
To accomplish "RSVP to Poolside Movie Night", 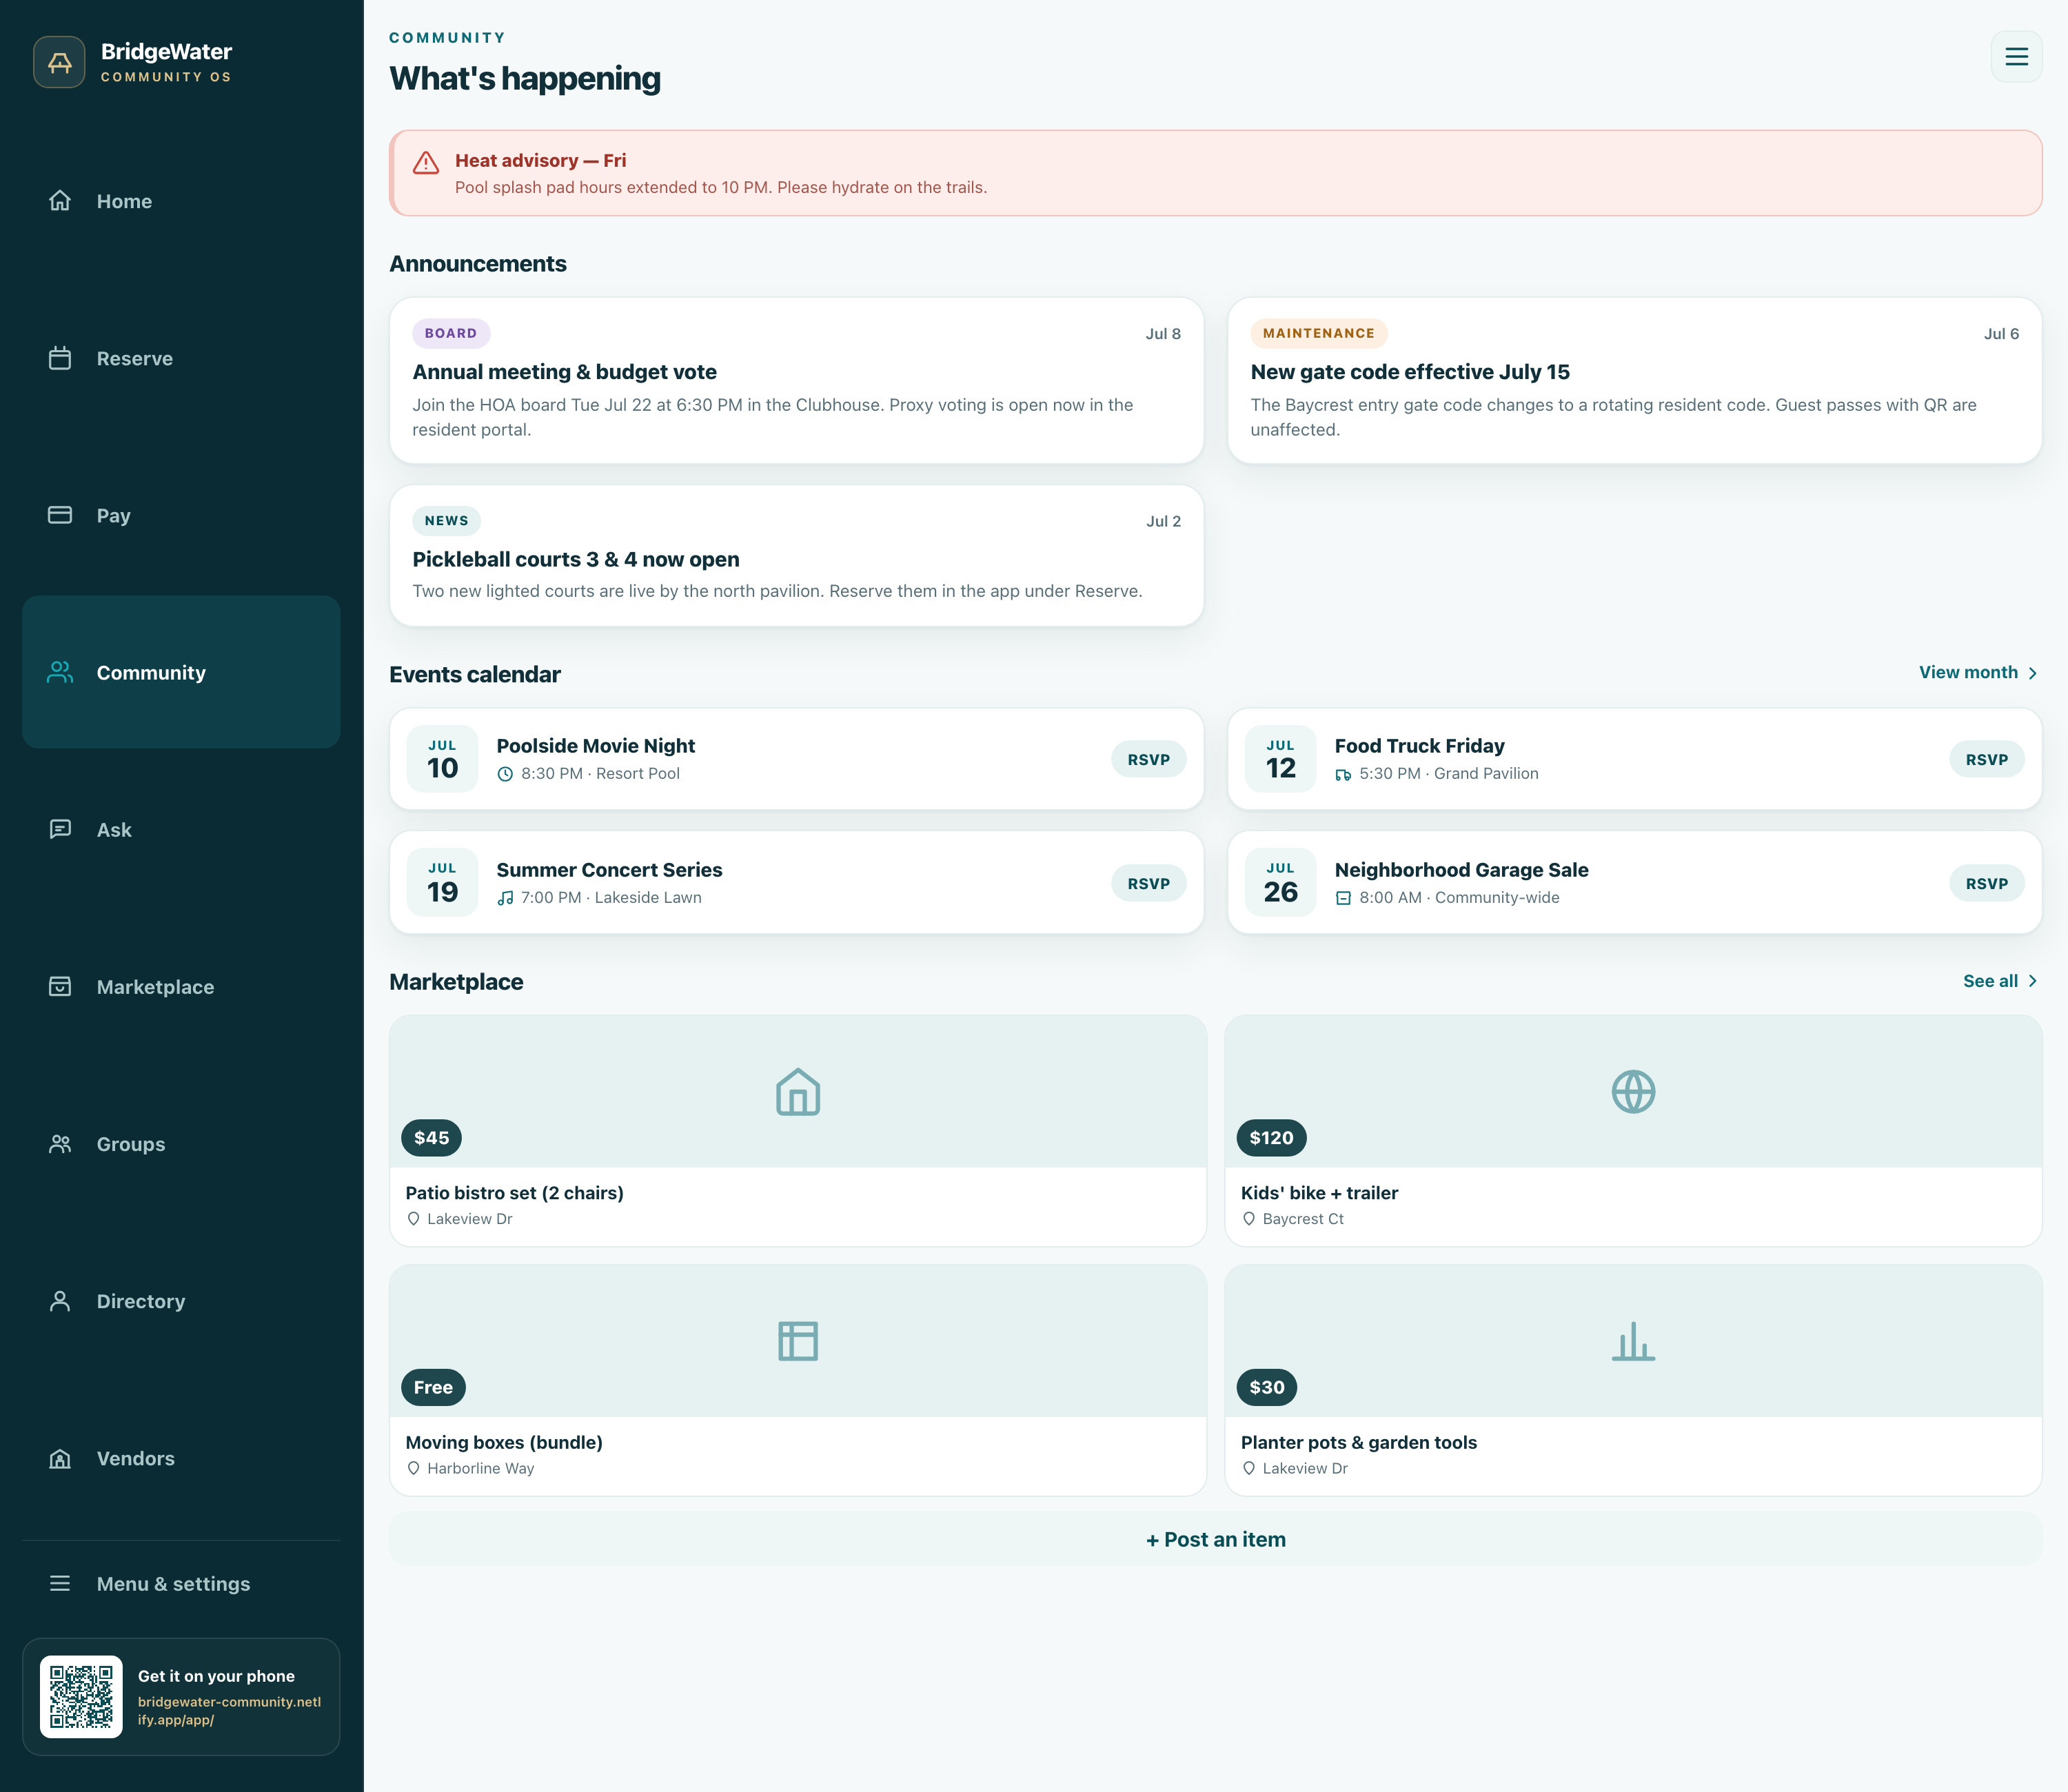I will (1148, 759).
